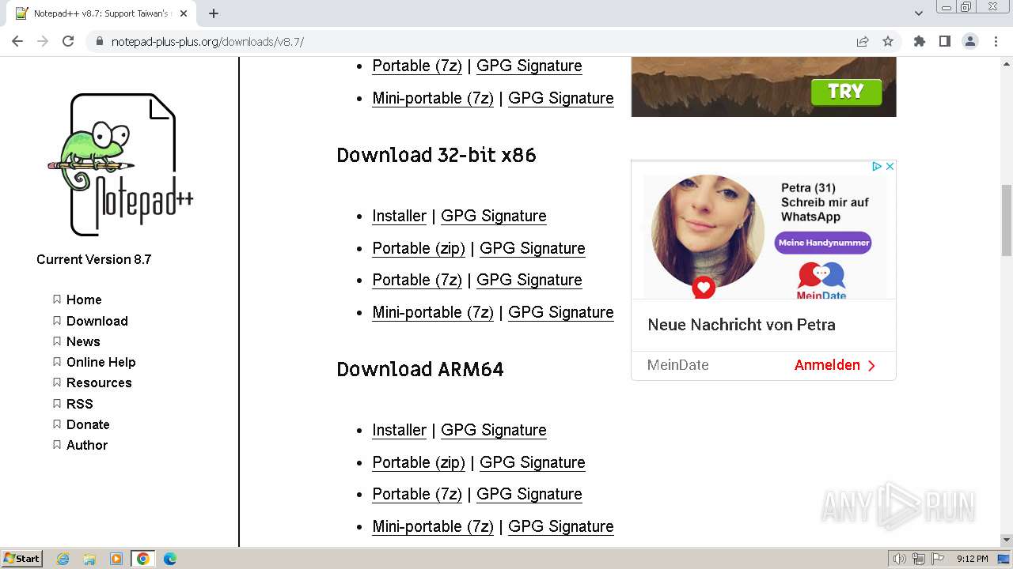Get GPG Signature for 32-bit Mini-portable (7z)
Image resolution: width=1013 pixels, height=569 pixels.
[561, 312]
